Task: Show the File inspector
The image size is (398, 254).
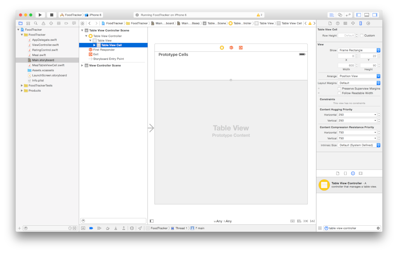Action: (330, 23)
